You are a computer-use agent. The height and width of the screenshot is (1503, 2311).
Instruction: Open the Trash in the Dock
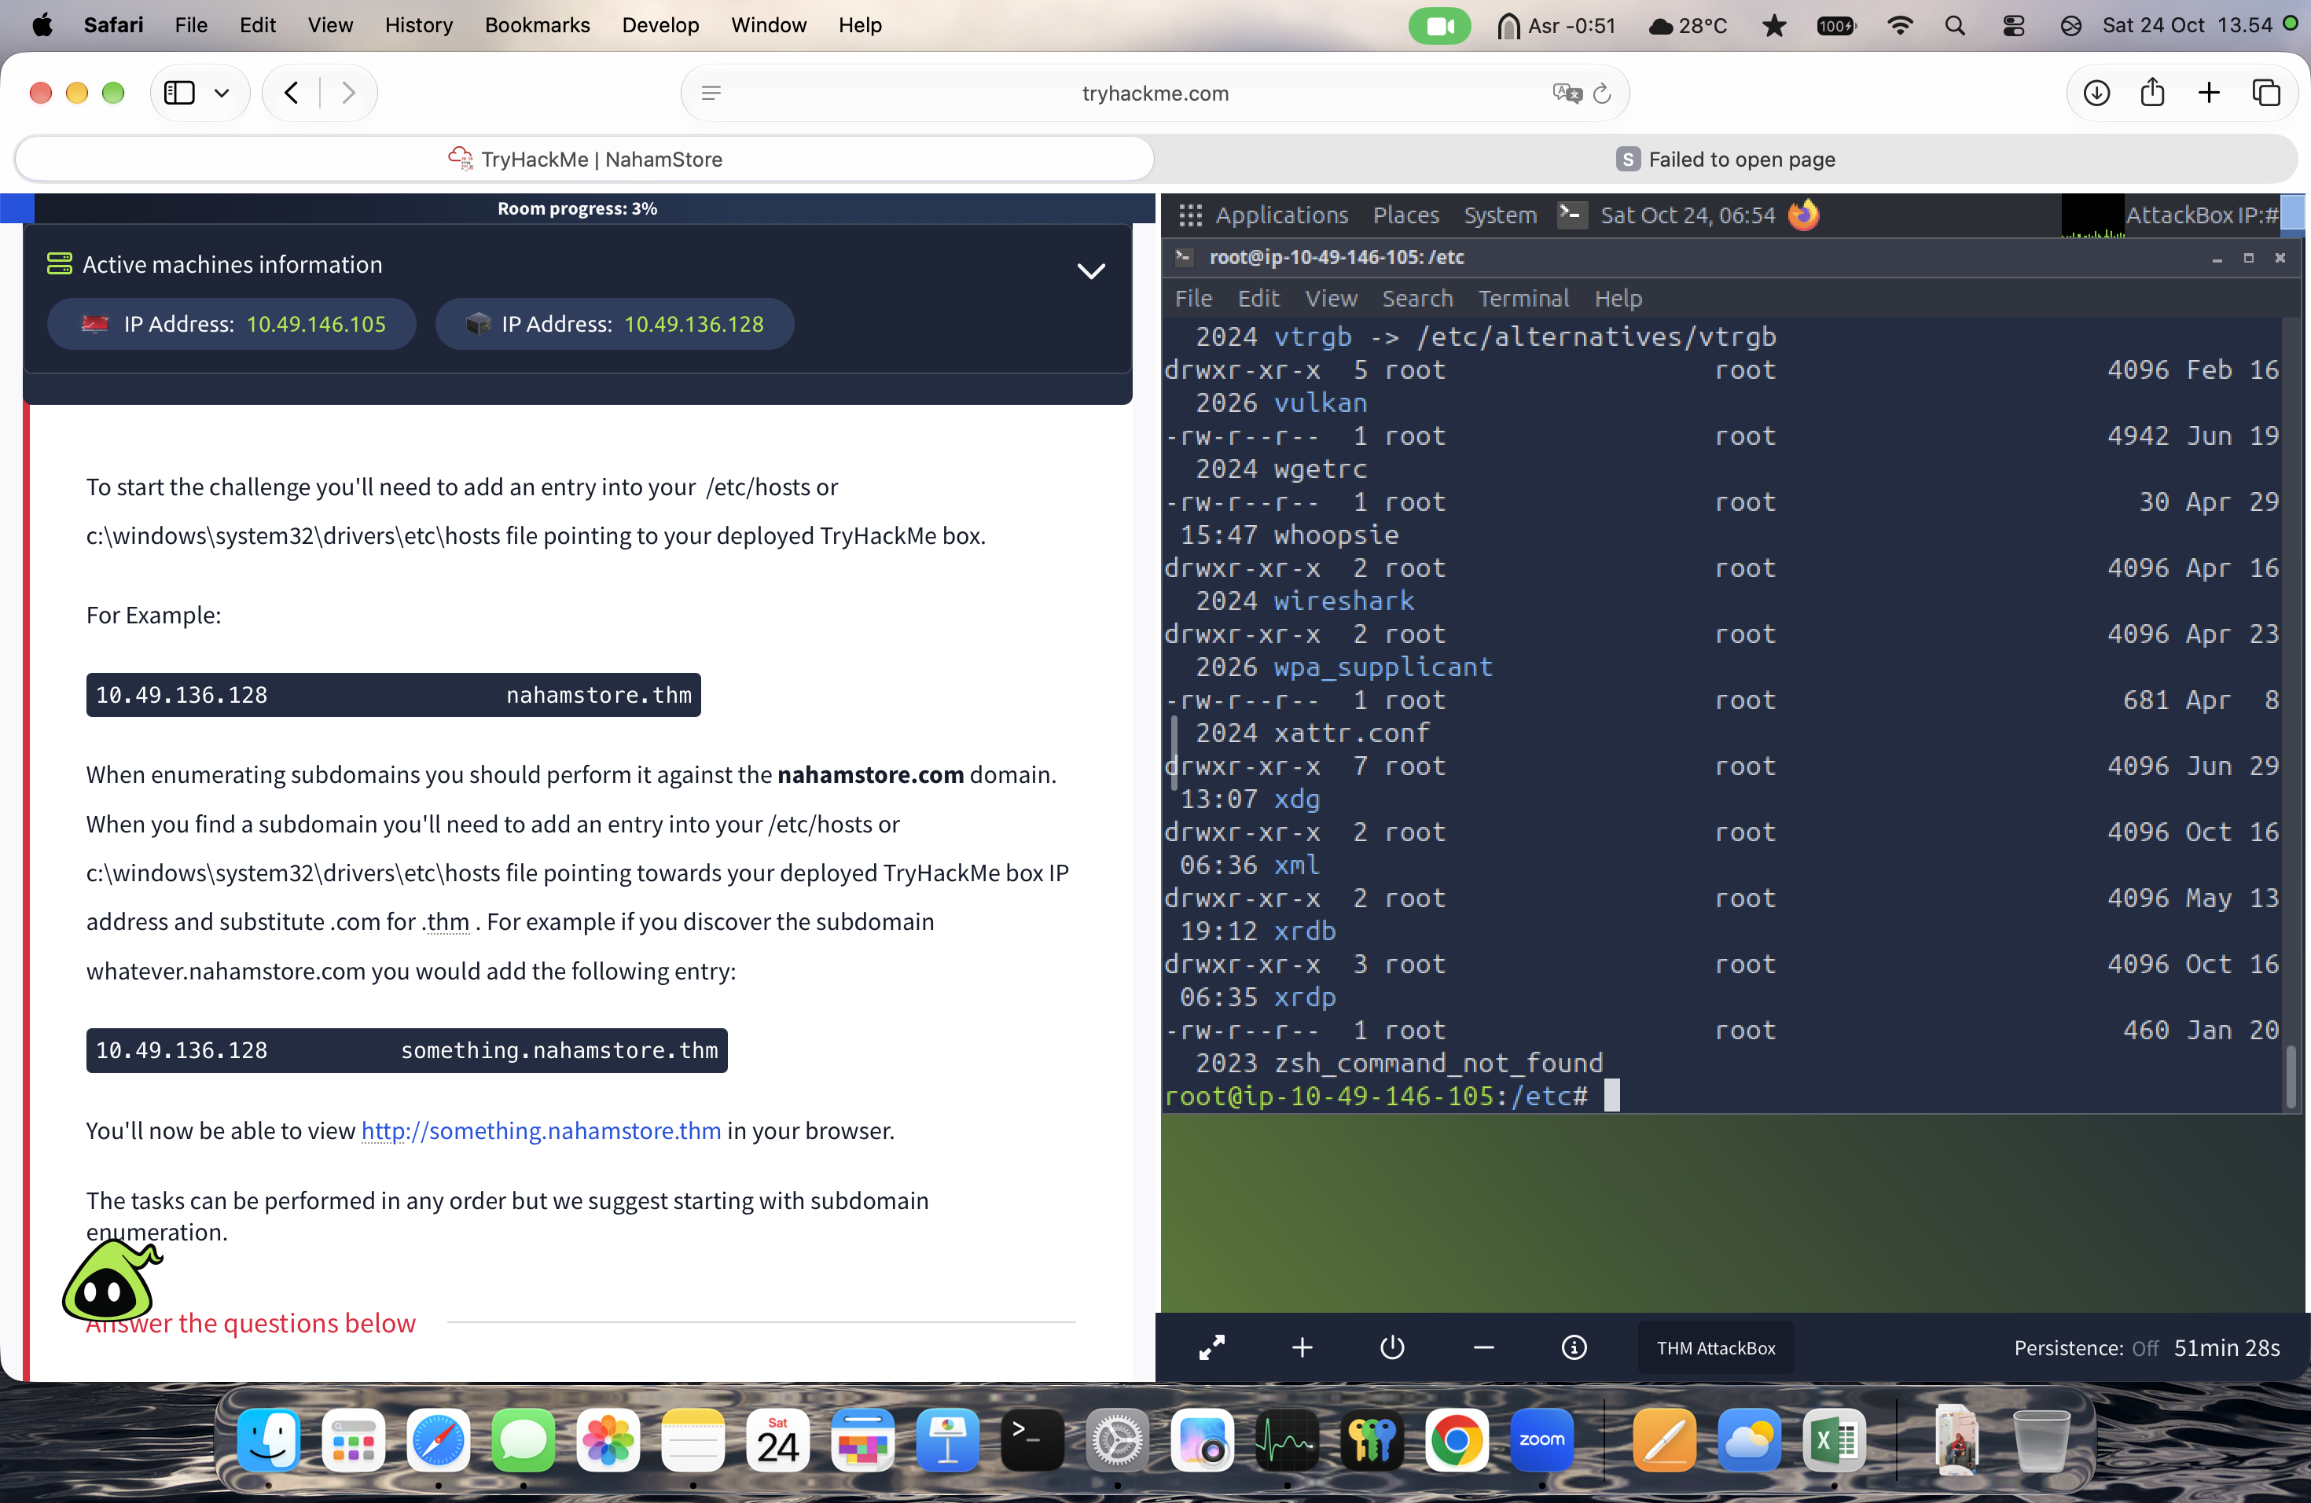click(x=2041, y=1441)
